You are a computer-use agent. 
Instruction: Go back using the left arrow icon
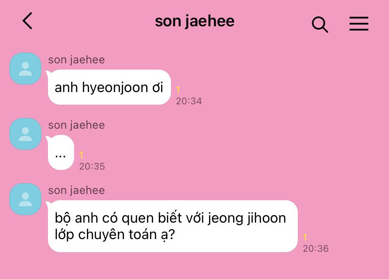pyautogui.click(x=27, y=21)
